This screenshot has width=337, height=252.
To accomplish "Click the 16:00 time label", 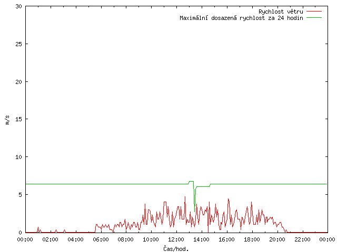I will pyautogui.click(x=226, y=239).
